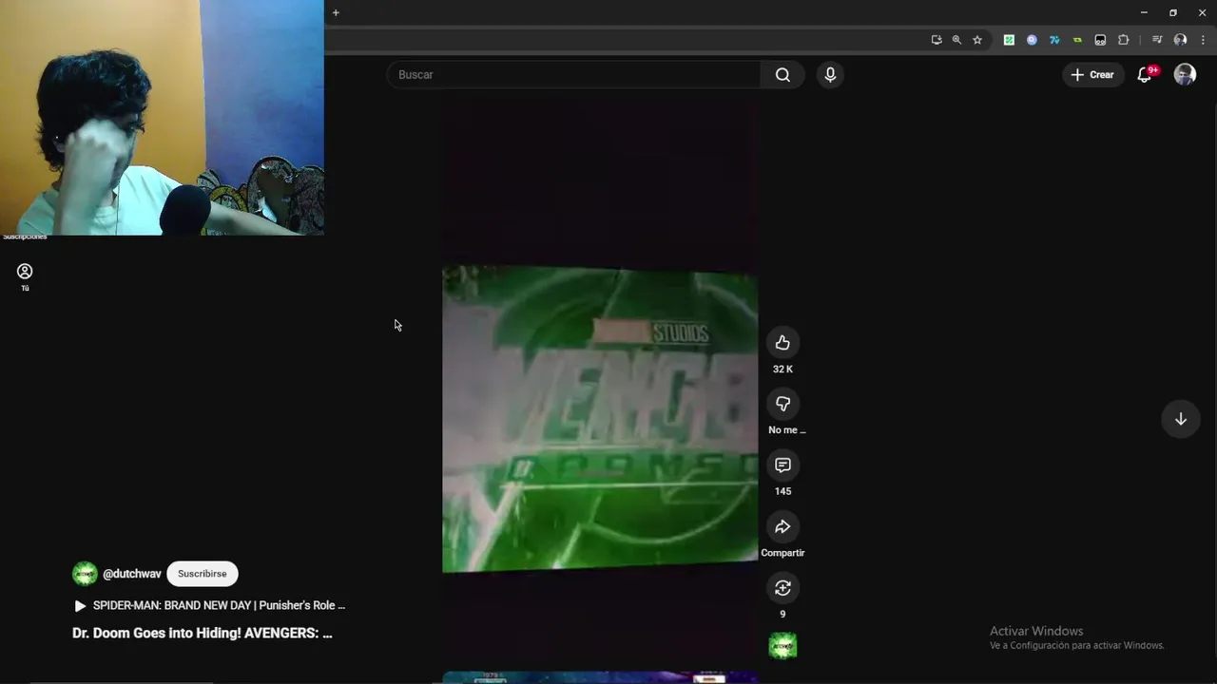Dislike the Short with the thumbs-down icon
This screenshot has width=1217, height=684.
782,404
